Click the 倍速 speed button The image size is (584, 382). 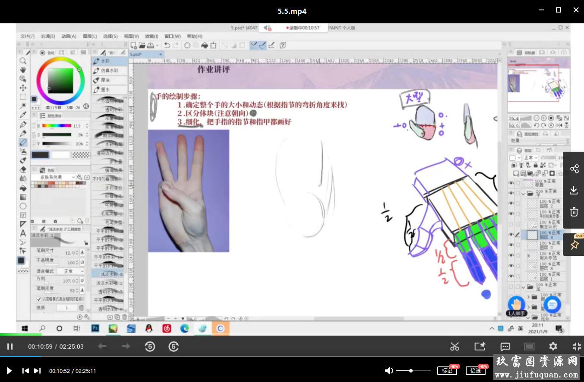coord(475,371)
